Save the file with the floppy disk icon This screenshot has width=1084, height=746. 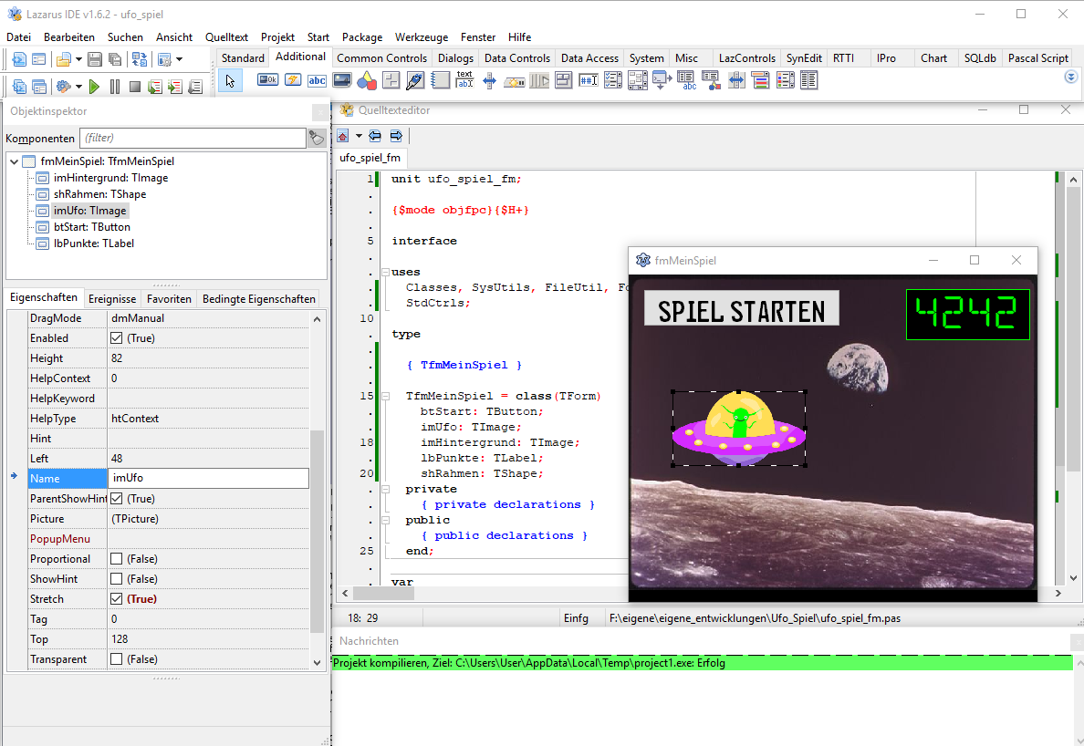(x=95, y=59)
